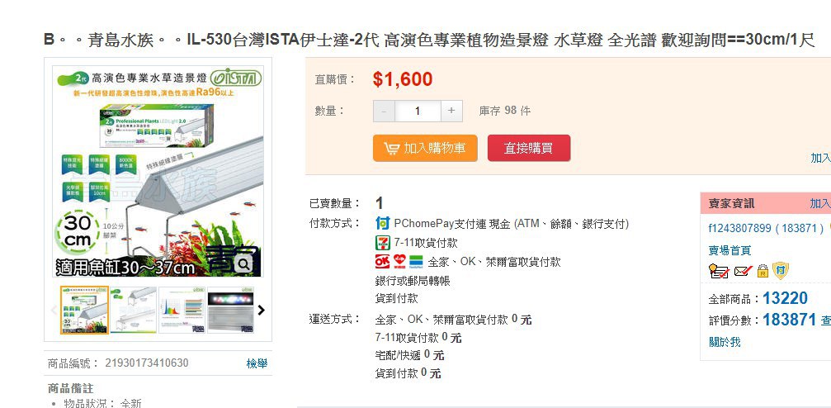831x408 pixels.
Task: Show next thumbnails with right arrow
Action: point(262,310)
